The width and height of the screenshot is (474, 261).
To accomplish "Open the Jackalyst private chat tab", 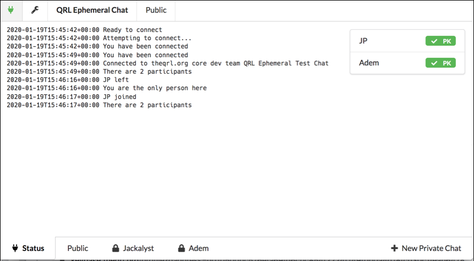I will click(133, 248).
